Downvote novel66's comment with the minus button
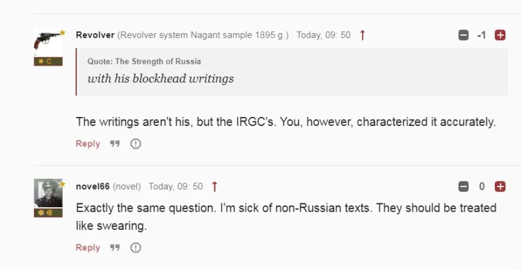This screenshot has width=521, height=269. [464, 187]
